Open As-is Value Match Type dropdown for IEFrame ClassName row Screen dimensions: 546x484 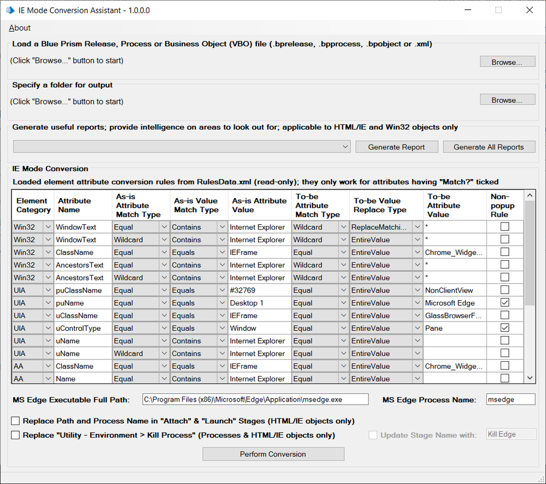222,253
